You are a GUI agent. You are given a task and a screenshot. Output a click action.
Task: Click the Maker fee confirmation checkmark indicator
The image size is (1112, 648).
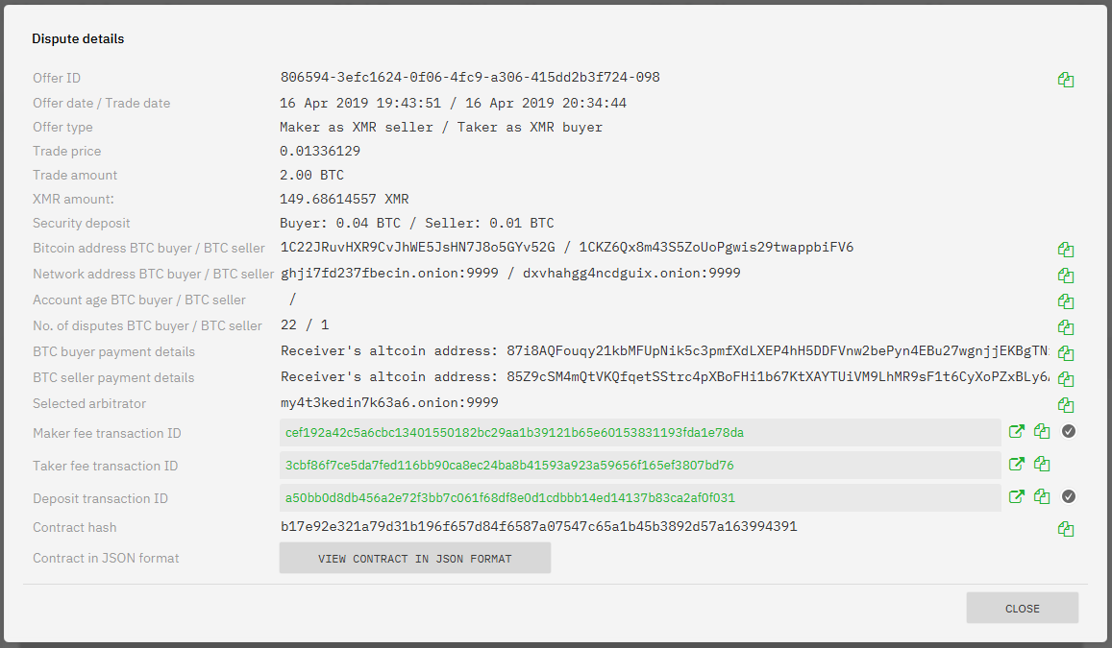[1068, 431]
